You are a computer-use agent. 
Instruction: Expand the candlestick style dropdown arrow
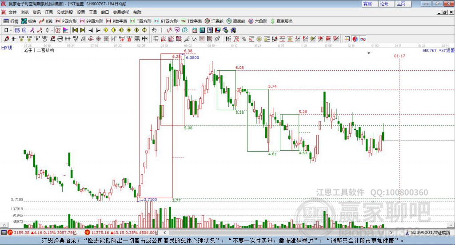[52, 30]
